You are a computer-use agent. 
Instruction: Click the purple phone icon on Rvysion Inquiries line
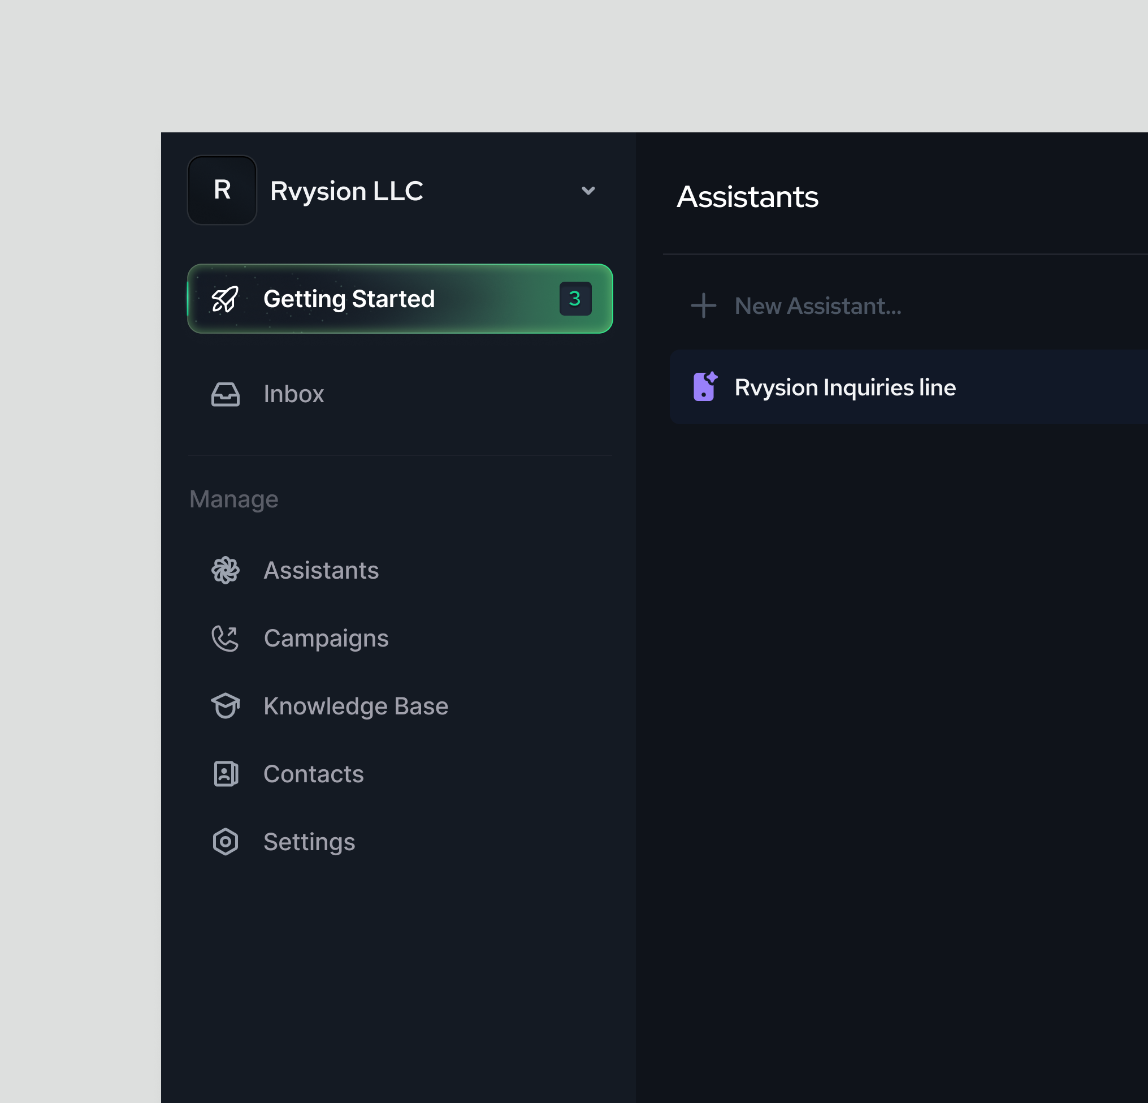coord(705,387)
